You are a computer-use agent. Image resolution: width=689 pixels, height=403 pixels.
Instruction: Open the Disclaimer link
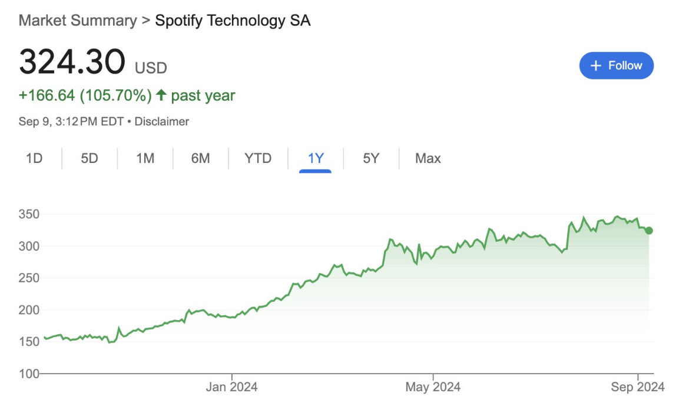coord(162,122)
